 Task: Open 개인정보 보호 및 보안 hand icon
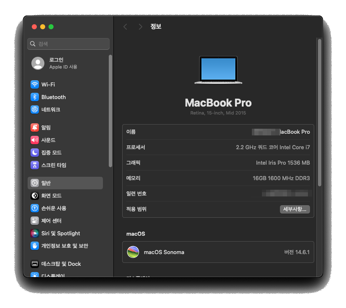pos(35,246)
